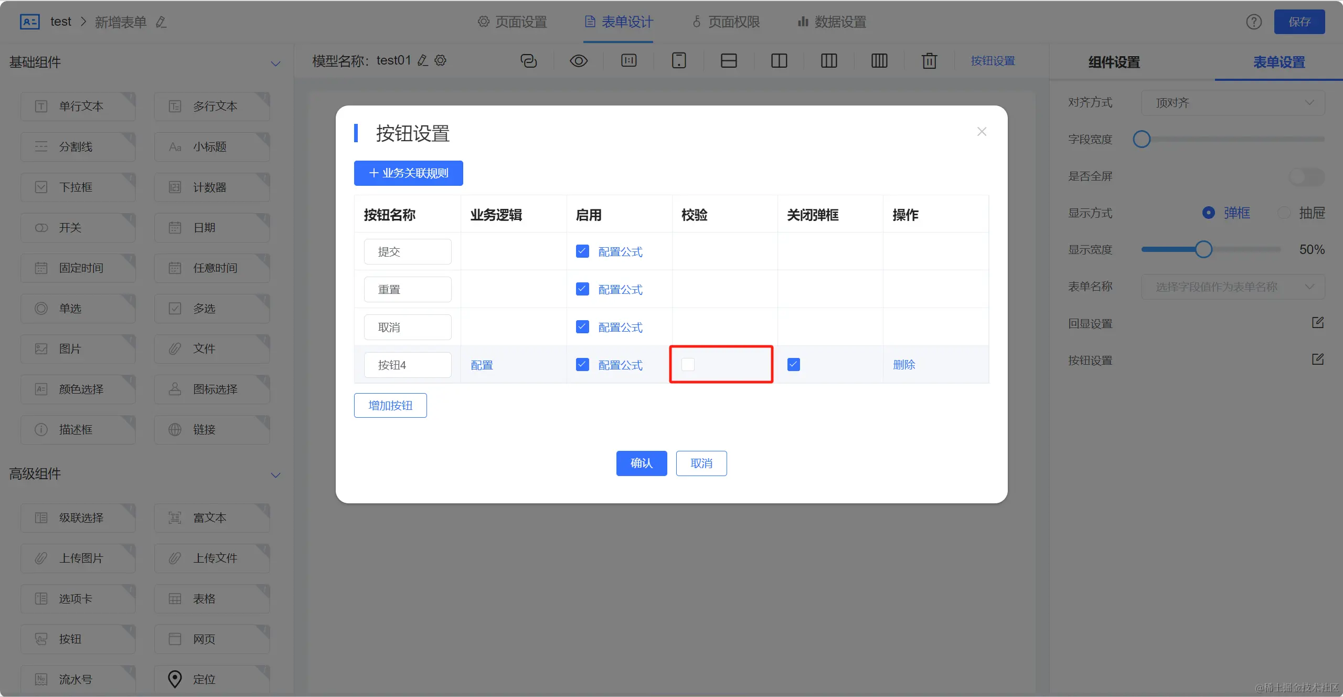
Task: Toggle the 是否全屏 switch
Action: point(1306,176)
